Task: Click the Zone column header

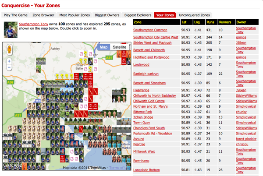Action: [x=156, y=22]
